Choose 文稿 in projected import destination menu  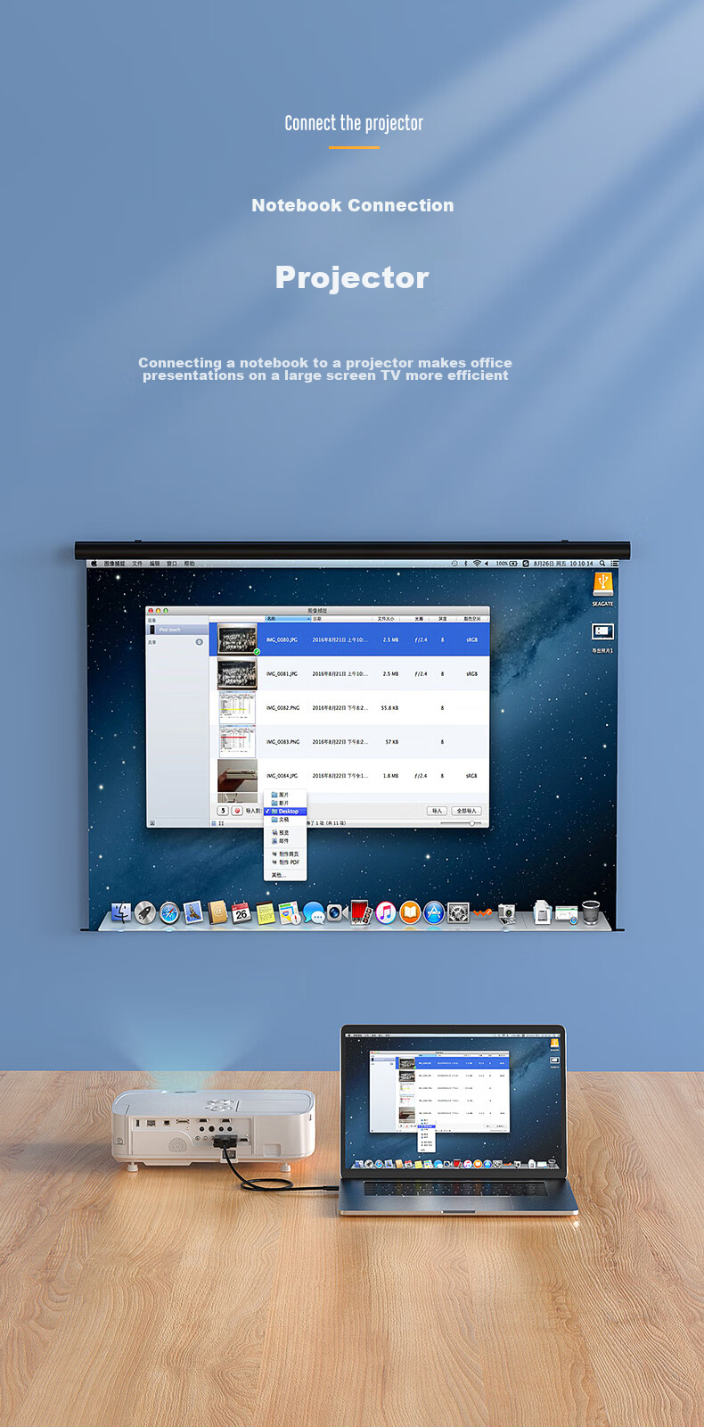coord(284,820)
